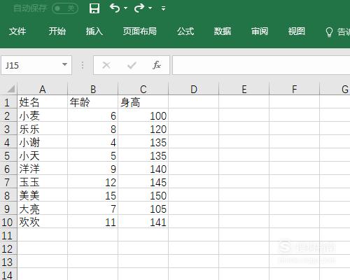Click the Insert Function fx icon

[157, 65]
